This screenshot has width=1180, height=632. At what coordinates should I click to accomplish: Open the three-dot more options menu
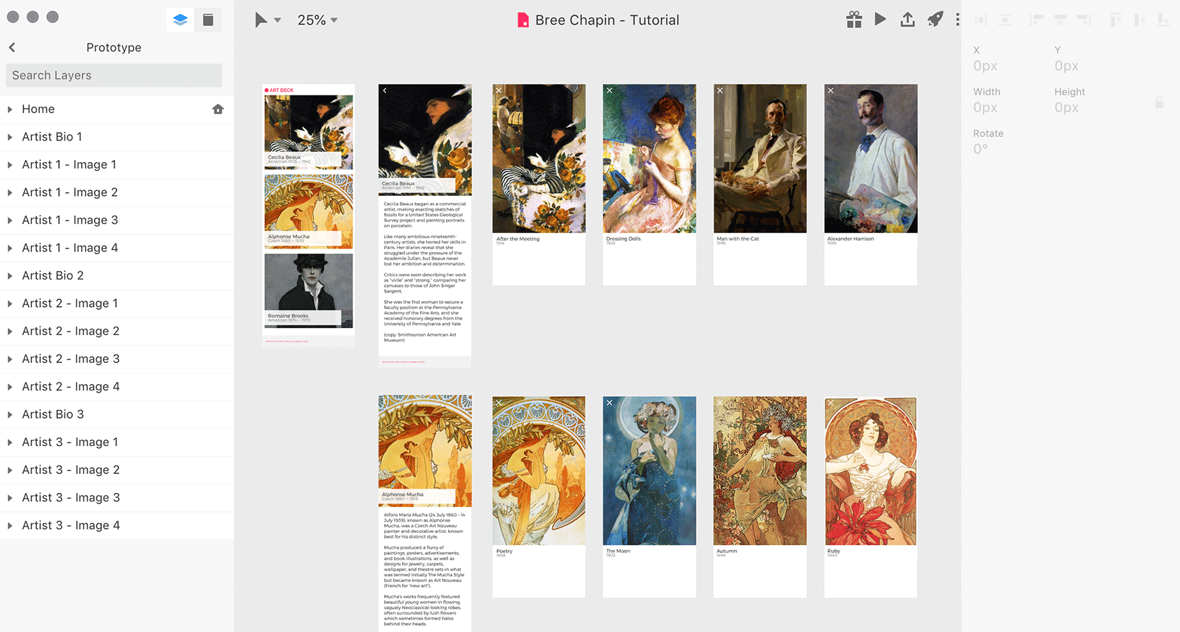pos(957,20)
